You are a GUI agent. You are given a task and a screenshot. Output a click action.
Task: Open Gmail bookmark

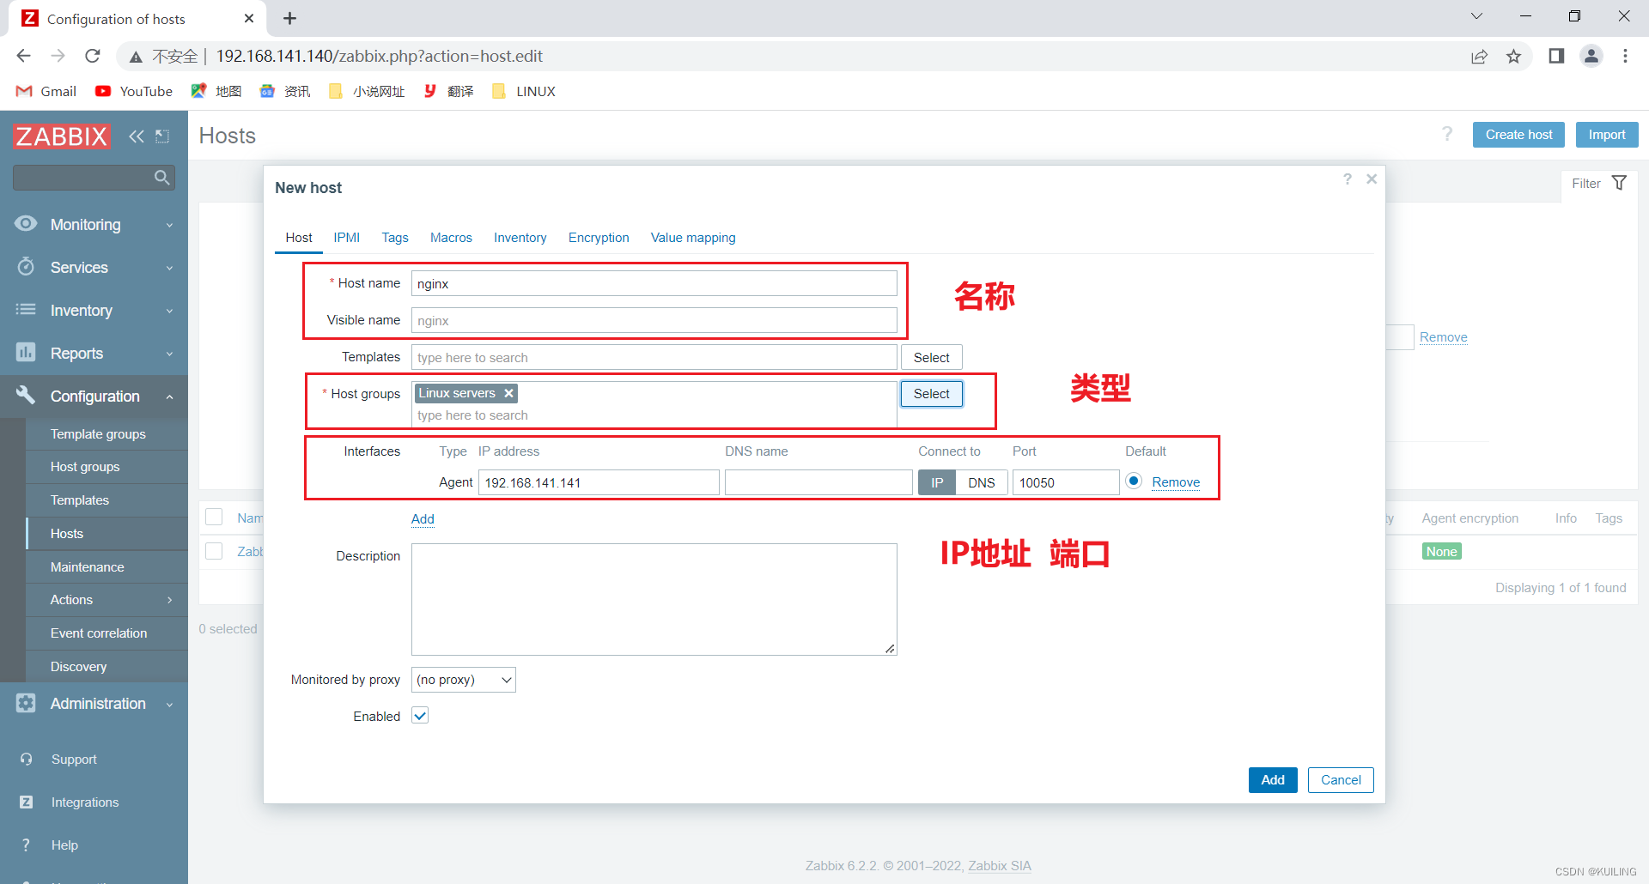point(46,91)
